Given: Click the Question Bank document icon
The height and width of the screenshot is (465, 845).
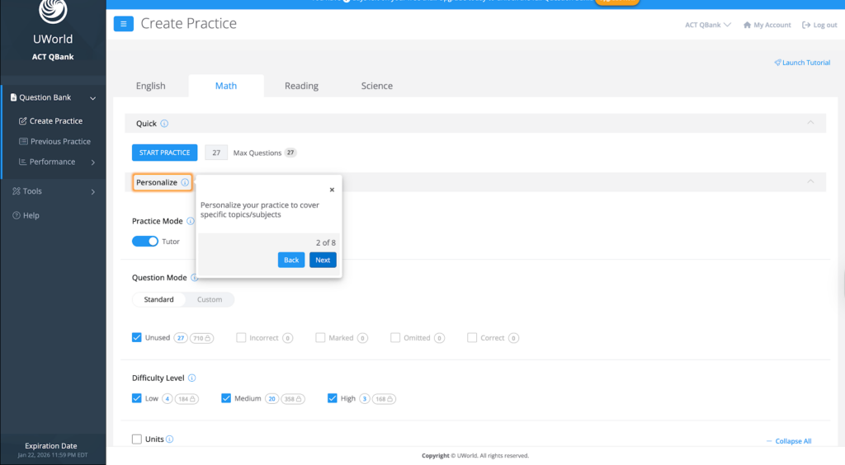Looking at the screenshot, I should (13, 97).
